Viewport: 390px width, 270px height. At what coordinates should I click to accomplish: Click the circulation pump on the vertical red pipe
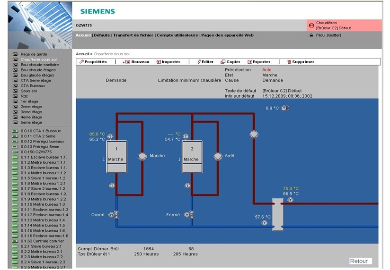coord(254,134)
